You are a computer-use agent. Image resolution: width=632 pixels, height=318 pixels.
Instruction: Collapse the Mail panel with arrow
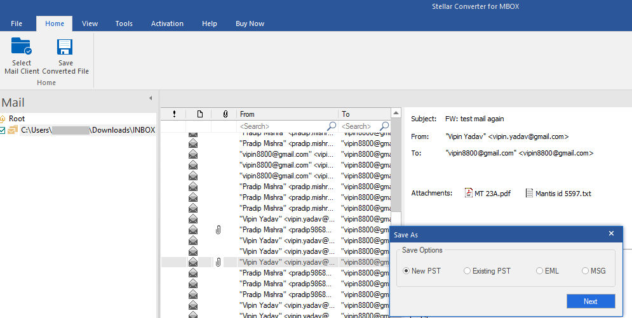(151, 98)
